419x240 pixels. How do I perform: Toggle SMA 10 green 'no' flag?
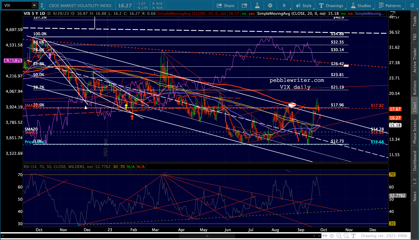(244, 14)
